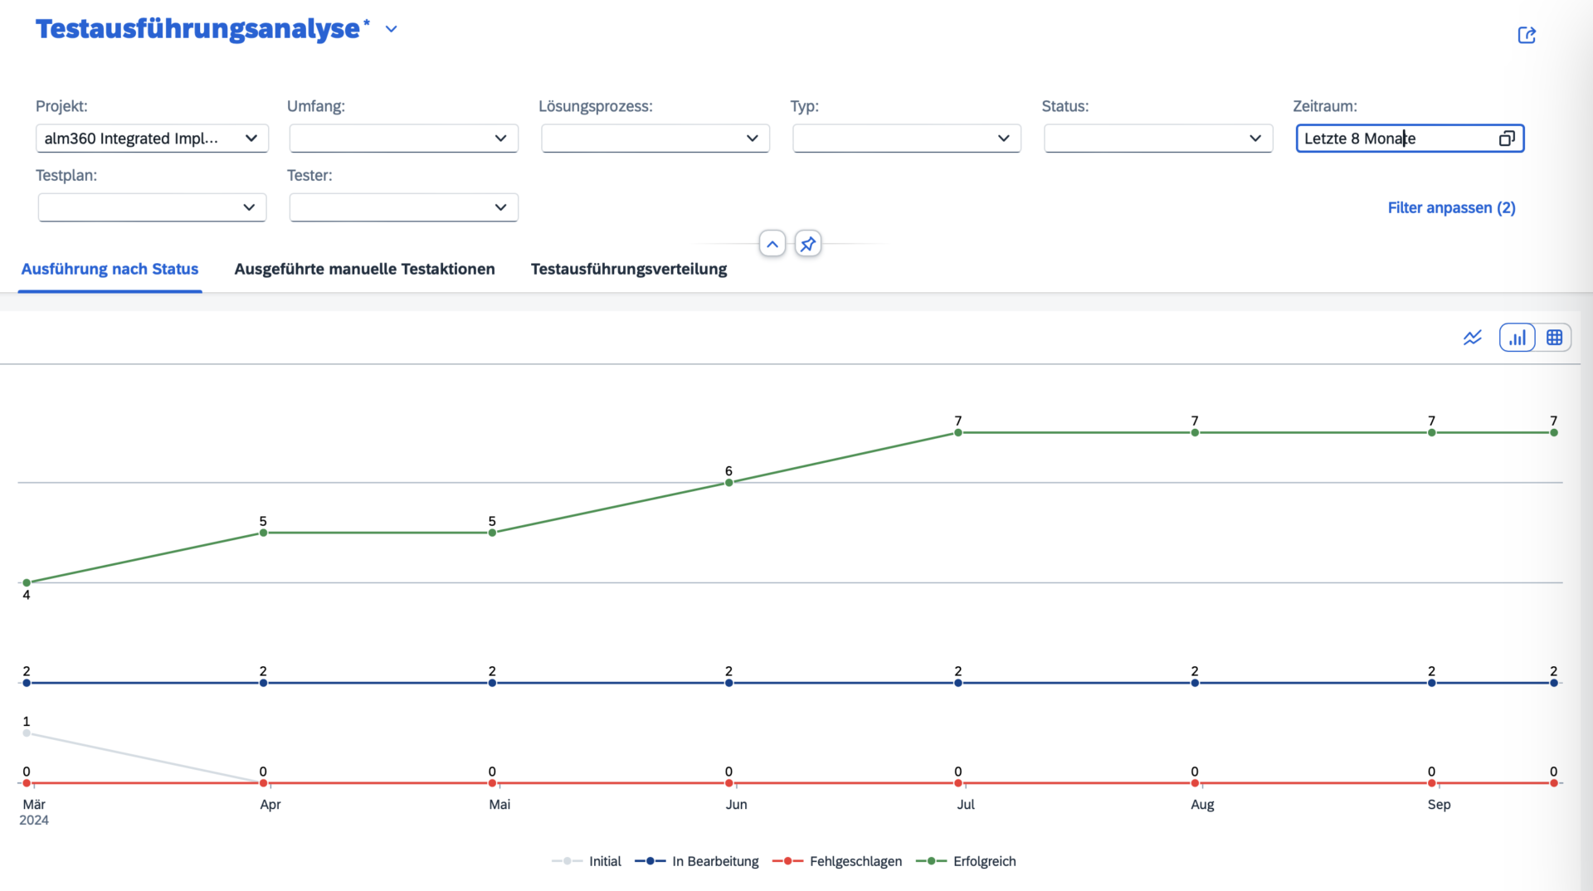Click the share/export icon at top right
This screenshot has width=1593, height=891.
coord(1527,35)
